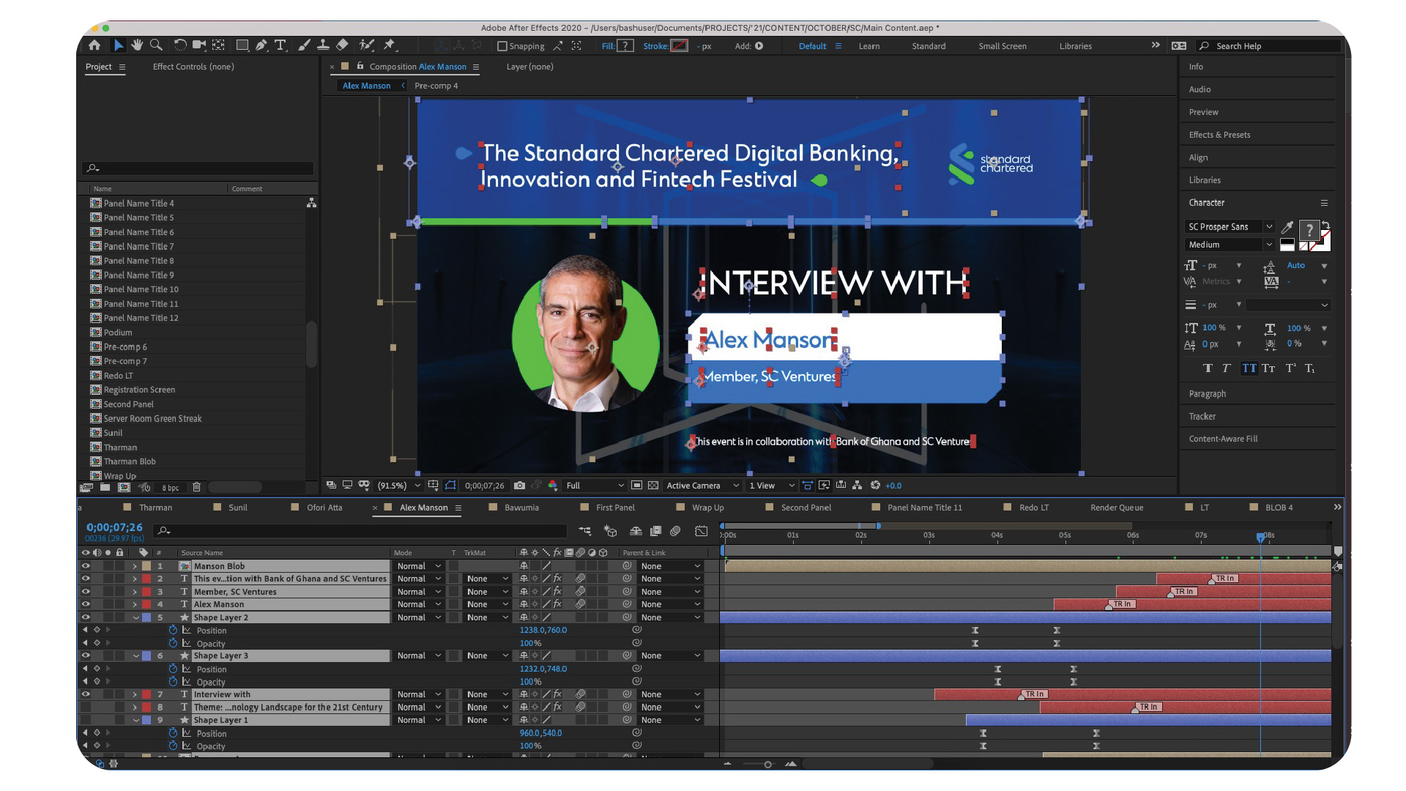Screen dimensions: 1406x791
Task: Expand the Interview with layer properties
Action: pyautogui.click(x=135, y=694)
